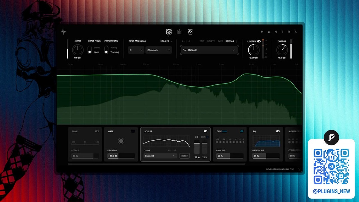The image size is (359, 202).
Task: Toggle Monitoring Mixing/Tracking switch
Action: coord(106,50)
